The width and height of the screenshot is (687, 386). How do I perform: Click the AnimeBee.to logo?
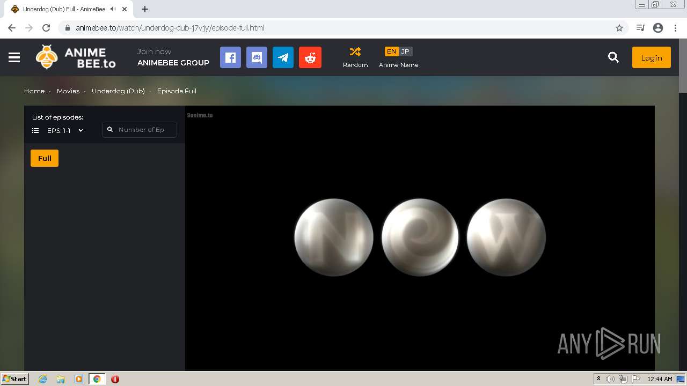coord(76,57)
